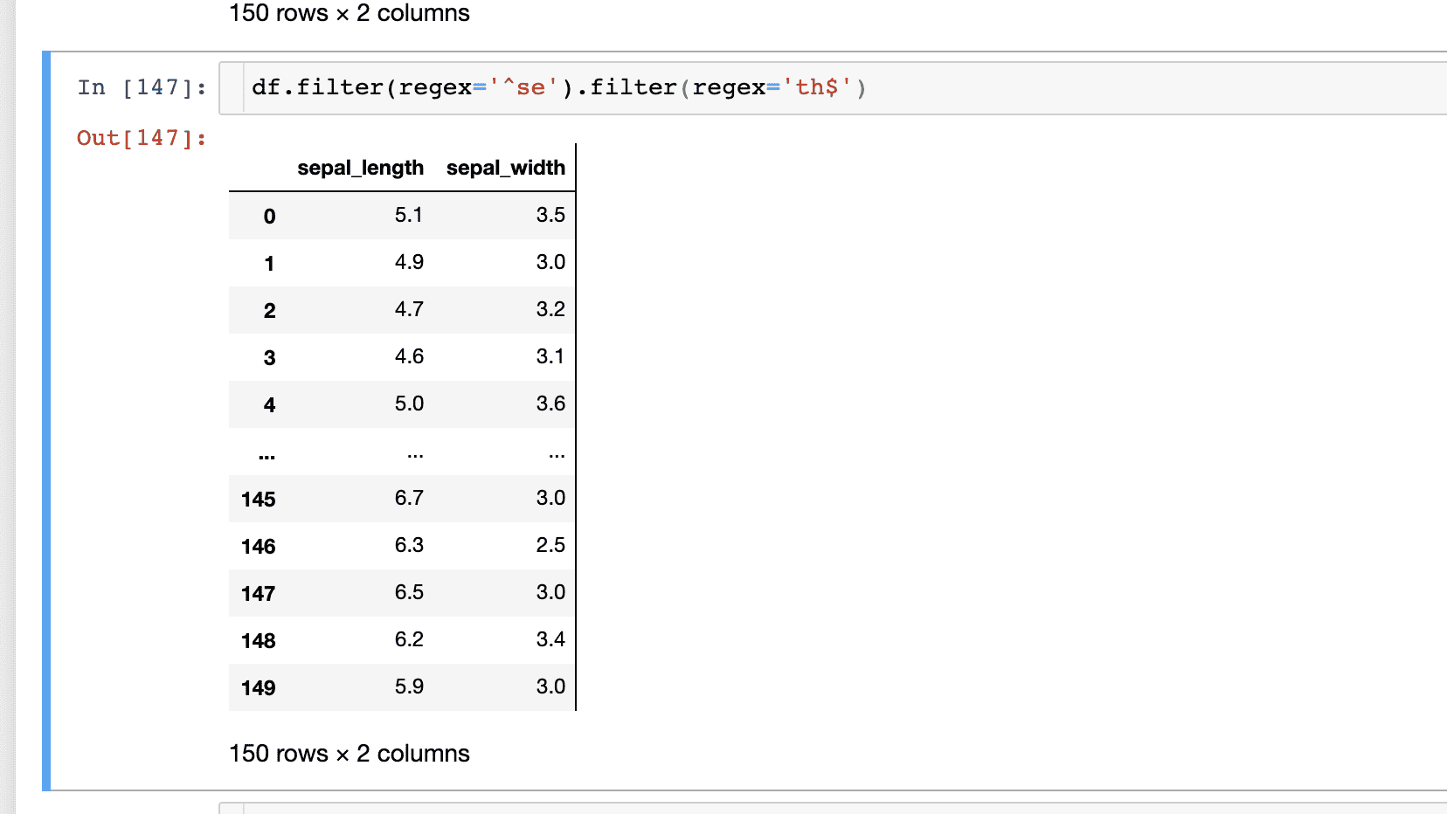Click the sepal_width column header
The width and height of the screenshot is (1447, 814).
tap(505, 168)
